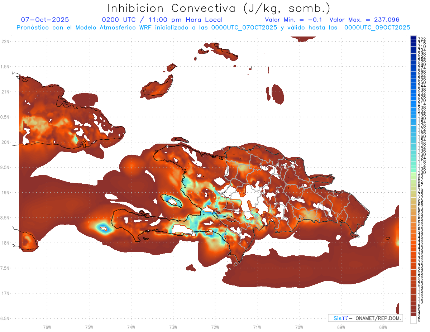Click the 'Valor Max. = 237.096' readout
Image resolution: width=430 pixels, height=332 pixels.
point(364,20)
